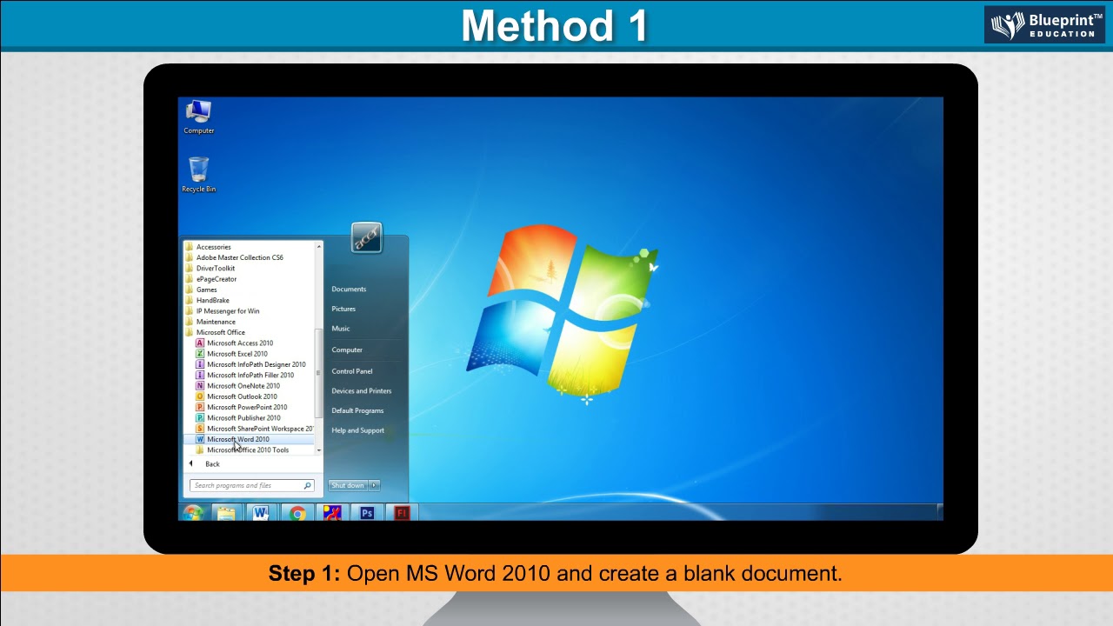Open Help and Support
The height and width of the screenshot is (626, 1113).
tap(358, 430)
